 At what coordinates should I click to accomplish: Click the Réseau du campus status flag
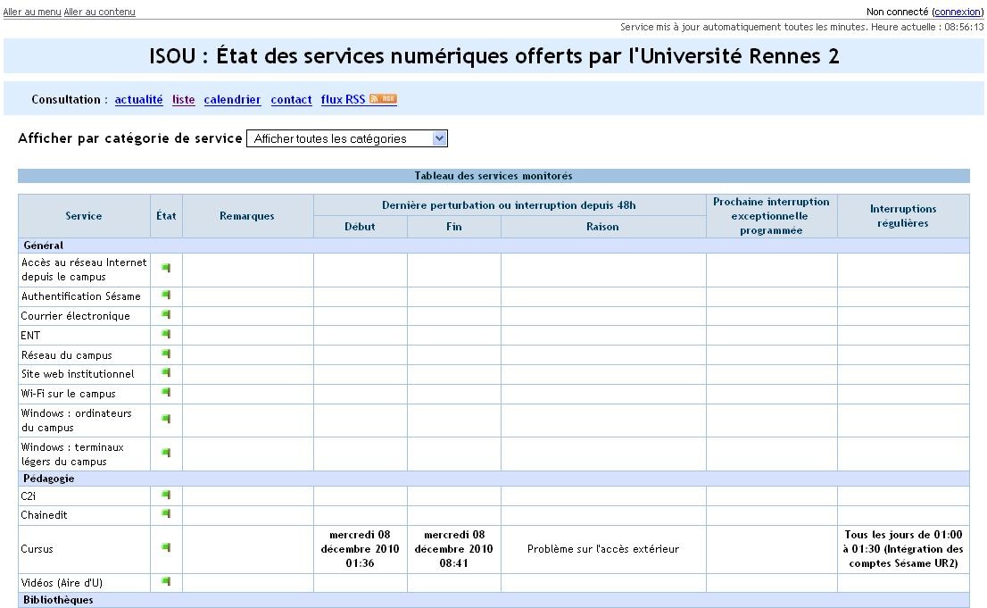pyautogui.click(x=166, y=354)
